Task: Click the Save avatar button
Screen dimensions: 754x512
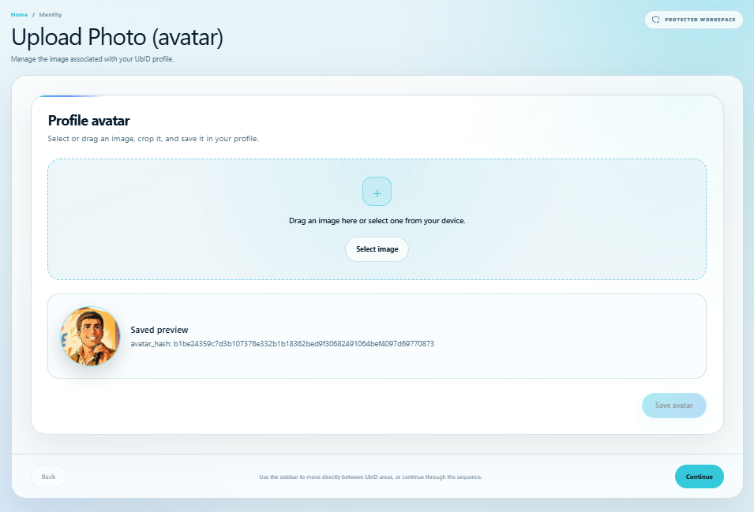Action: tap(673, 405)
